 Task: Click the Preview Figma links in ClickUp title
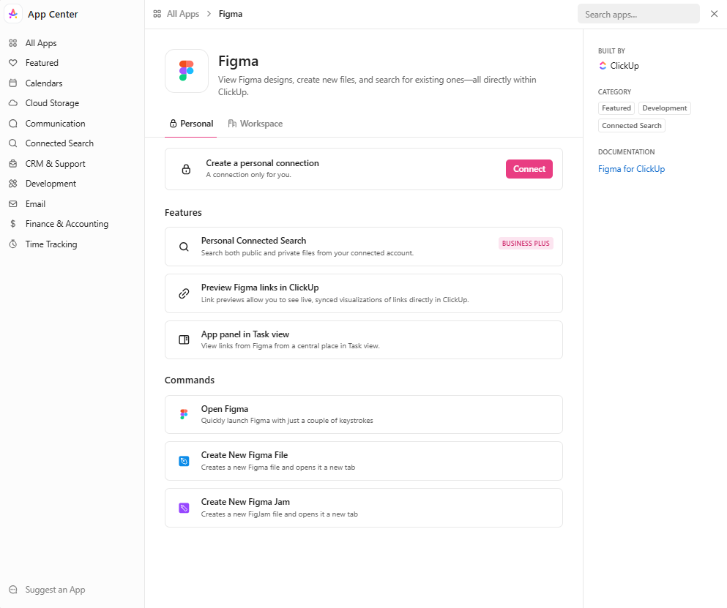coord(260,288)
